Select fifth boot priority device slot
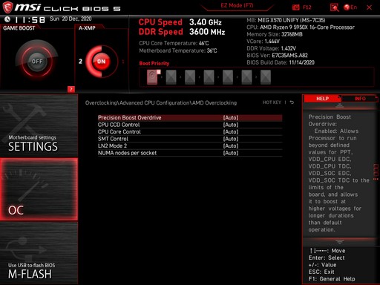The width and height of the screenshot is (380, 285). click(228, 77)
